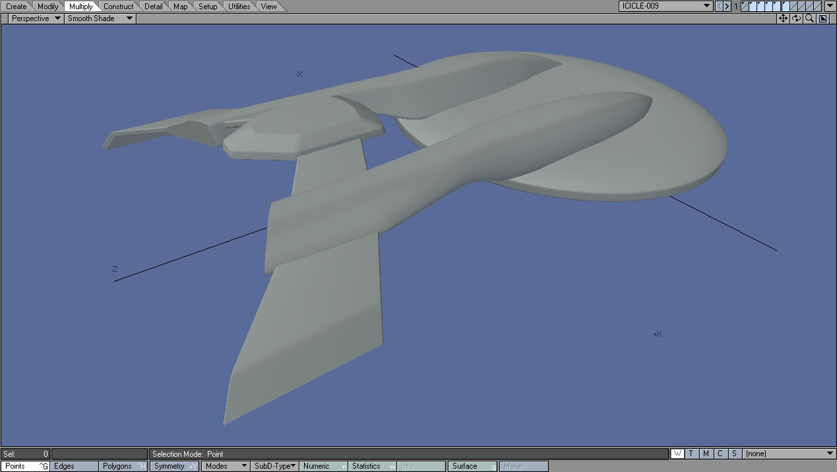
Task: Switch selection mode to Edges
Action: click(74, 466)
